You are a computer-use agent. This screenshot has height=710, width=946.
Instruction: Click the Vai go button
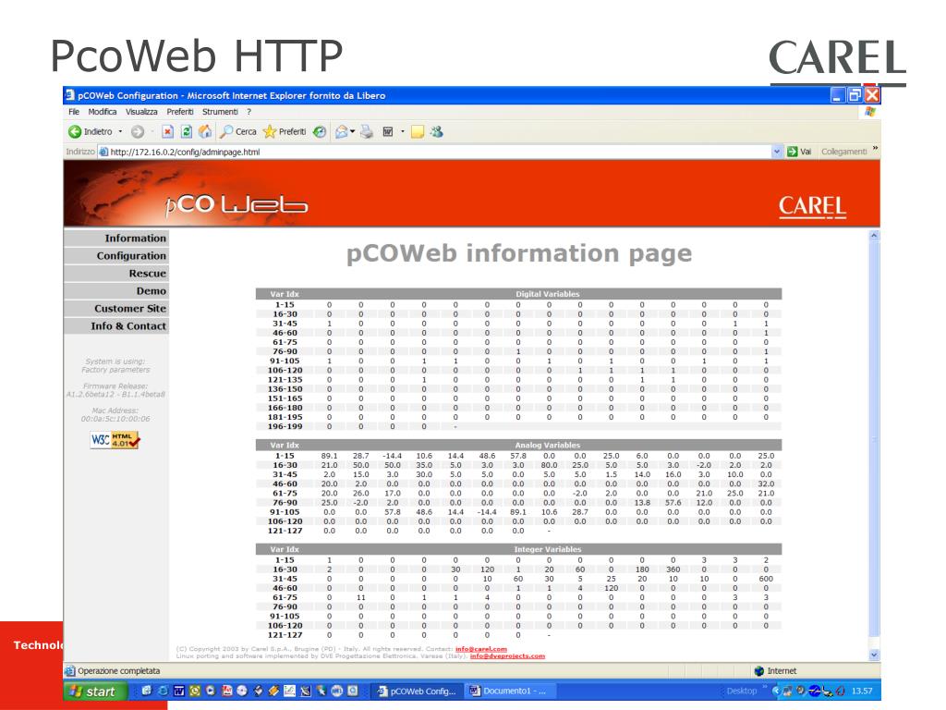tap(799, 152)
